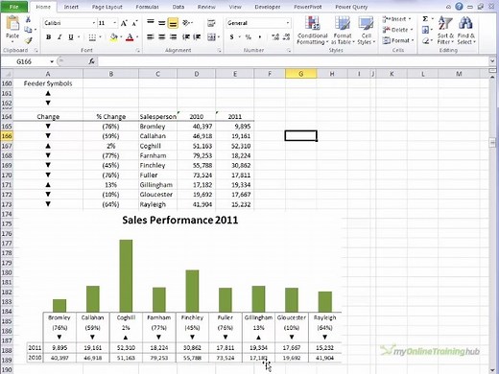The image size is (499, 374).
Task: Click the AutoSum sigma icon
Action: pyautogui.click(x=425, y=19)
